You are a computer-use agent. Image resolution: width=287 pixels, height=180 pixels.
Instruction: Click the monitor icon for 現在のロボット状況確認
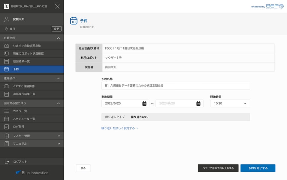(x=7, y=54)
